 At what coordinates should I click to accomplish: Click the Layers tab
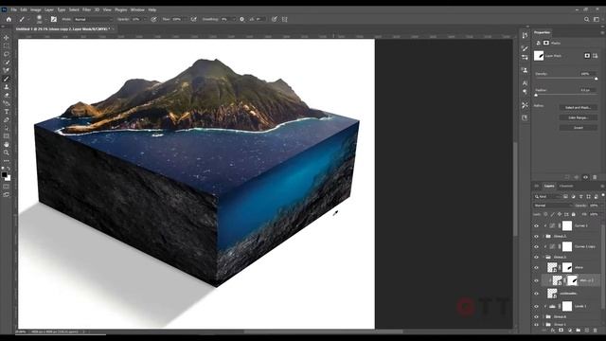pos(549,186)
